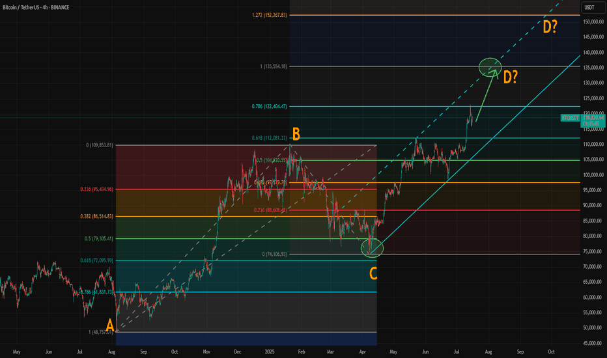The image size is (607, 358).
Task: Click the current price label 118,828.64
Action: click(593, 118)
